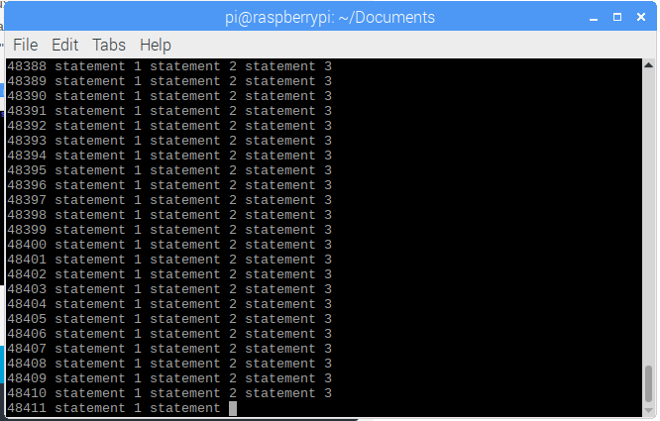Open the Tabs menu

pyautogui.click(x=109, y=45)
